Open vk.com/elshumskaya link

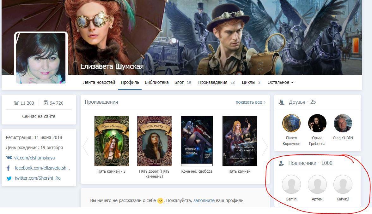tap(34, 158)
